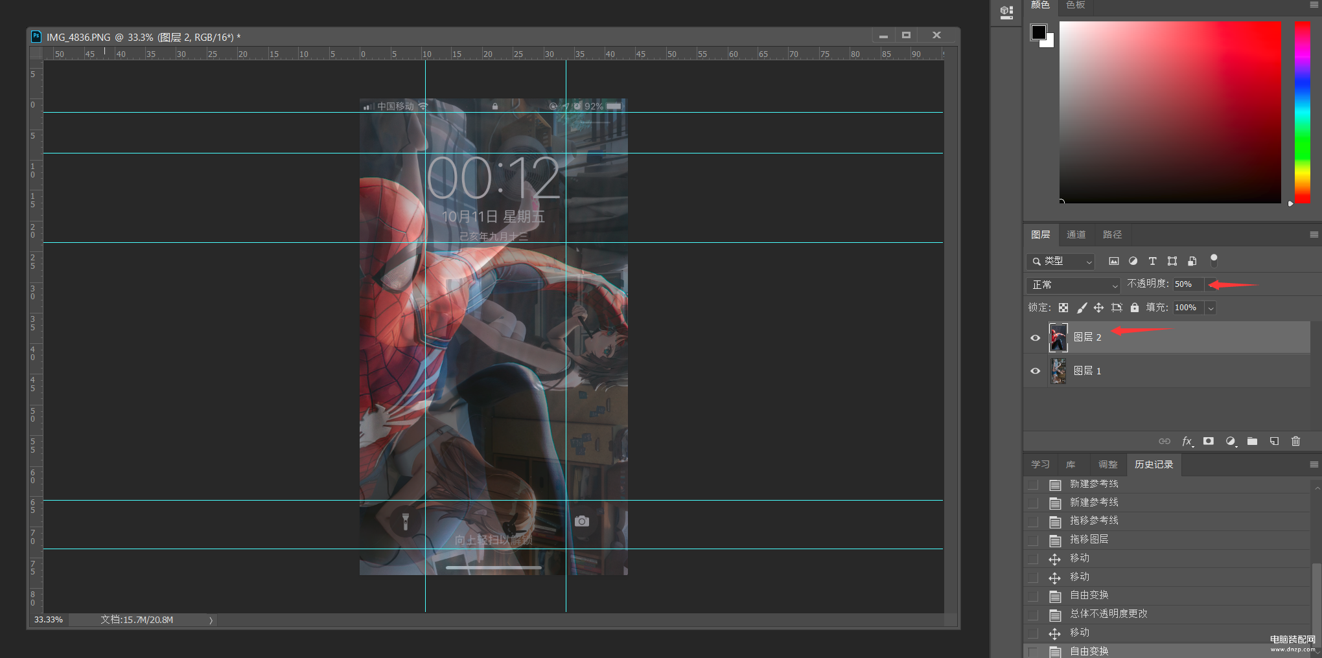Switch to the 路径 paths tab
This screenshot has height=658, width=1322.
1112,234
